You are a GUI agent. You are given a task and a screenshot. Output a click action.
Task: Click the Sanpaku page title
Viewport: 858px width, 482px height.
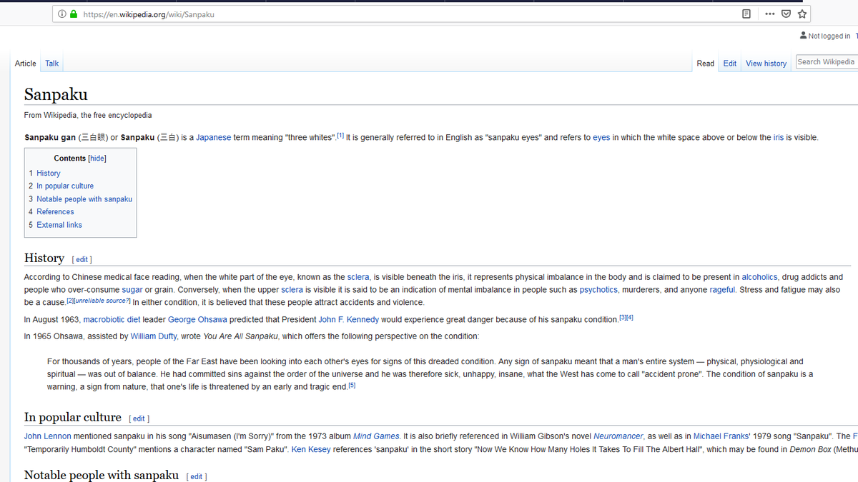56,94
